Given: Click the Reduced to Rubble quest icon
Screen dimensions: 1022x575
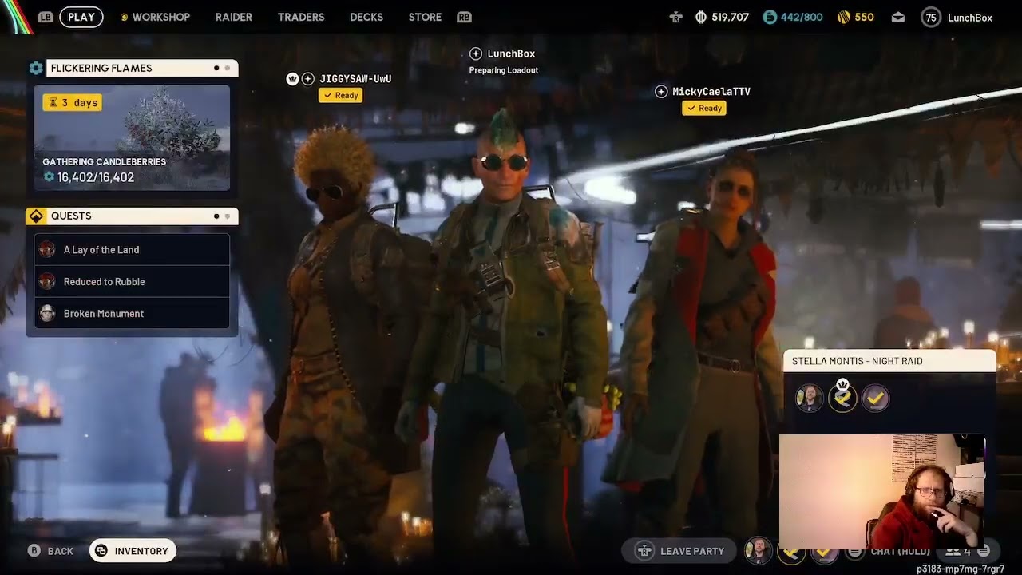Looking at the screenshot, I should 47,281.
